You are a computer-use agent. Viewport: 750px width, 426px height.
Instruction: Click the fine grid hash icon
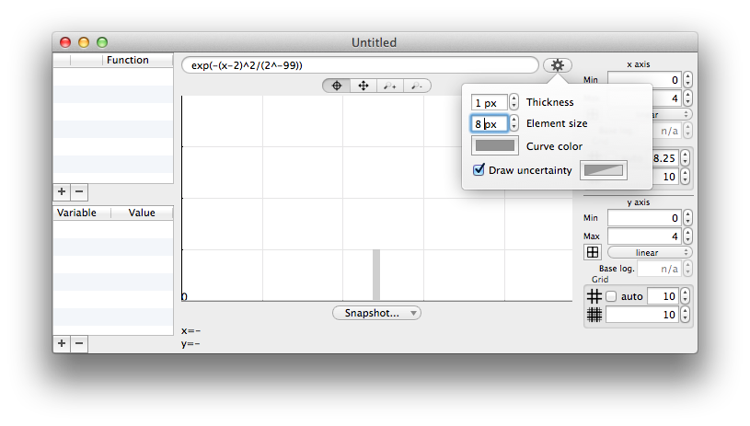[x=594, y=315]
